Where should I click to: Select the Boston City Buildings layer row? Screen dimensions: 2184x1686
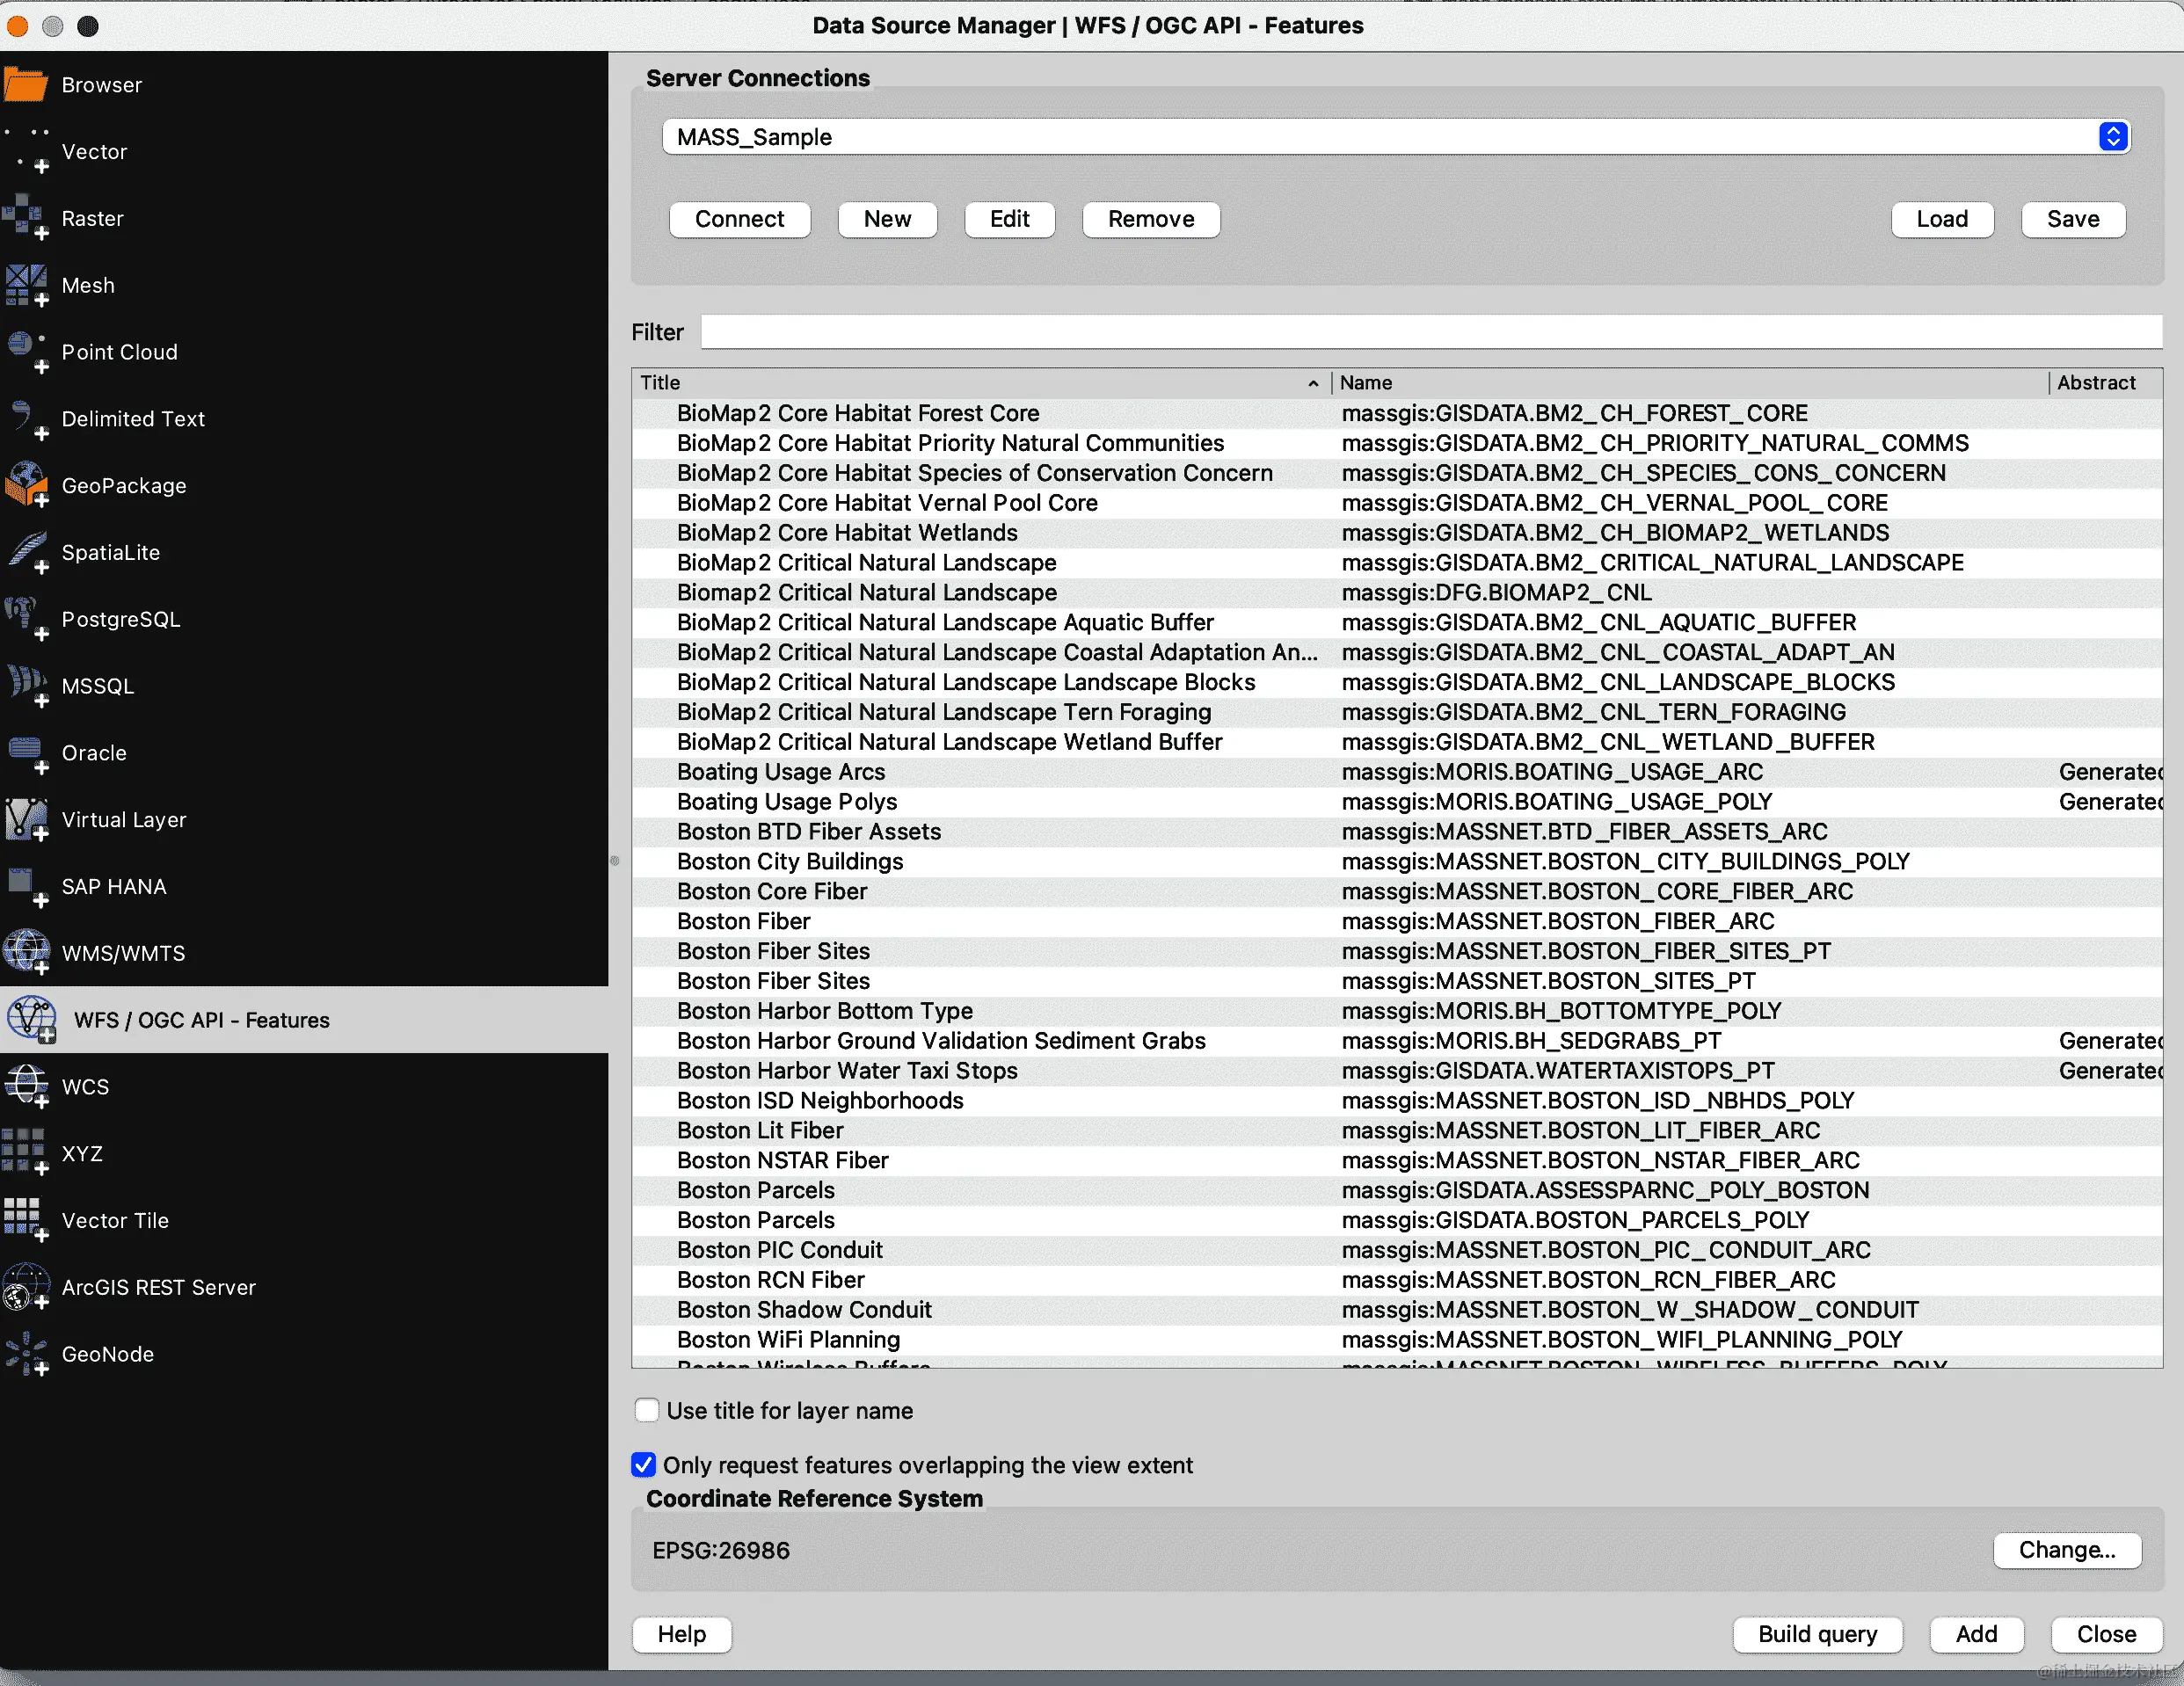click(x=790, y=861)
